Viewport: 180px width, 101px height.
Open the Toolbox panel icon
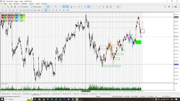pos(15,7)
